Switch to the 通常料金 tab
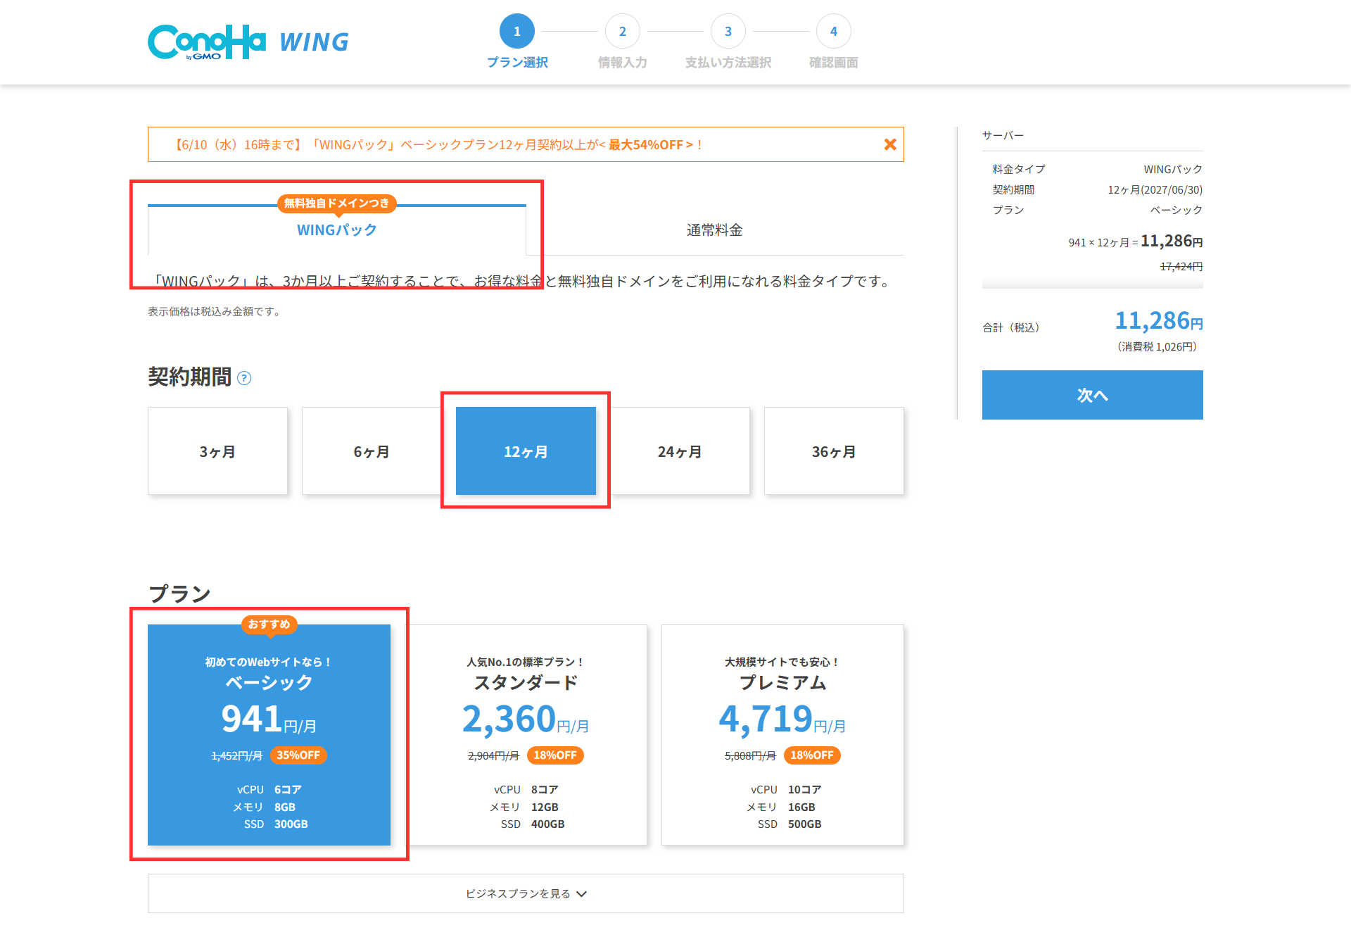Screen dimensions: 1351x949 (x=715, y=230)
